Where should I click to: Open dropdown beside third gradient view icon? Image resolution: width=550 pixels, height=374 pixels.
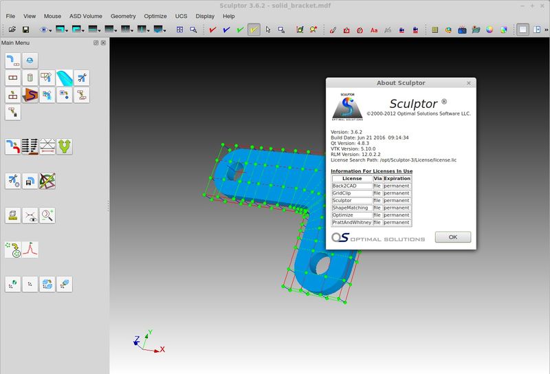(99, 31)
